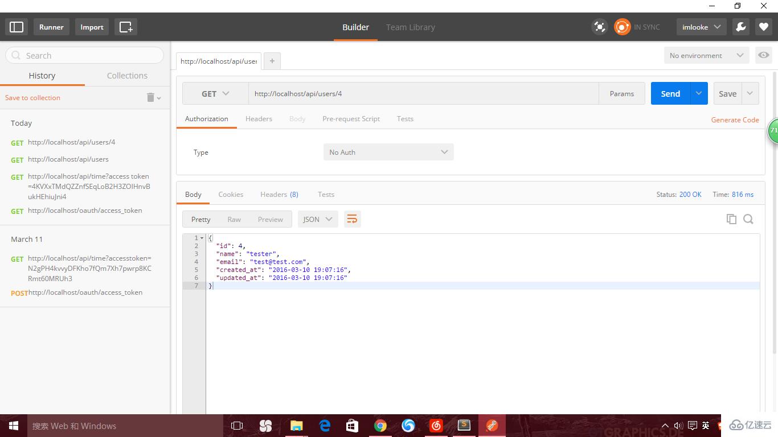Click the Save button
This screenshot has height=437, width=778.
click(x=727, y=93)
